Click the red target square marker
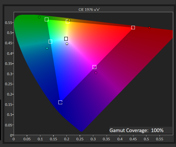 pyautogui.click(x=133, y=28)
